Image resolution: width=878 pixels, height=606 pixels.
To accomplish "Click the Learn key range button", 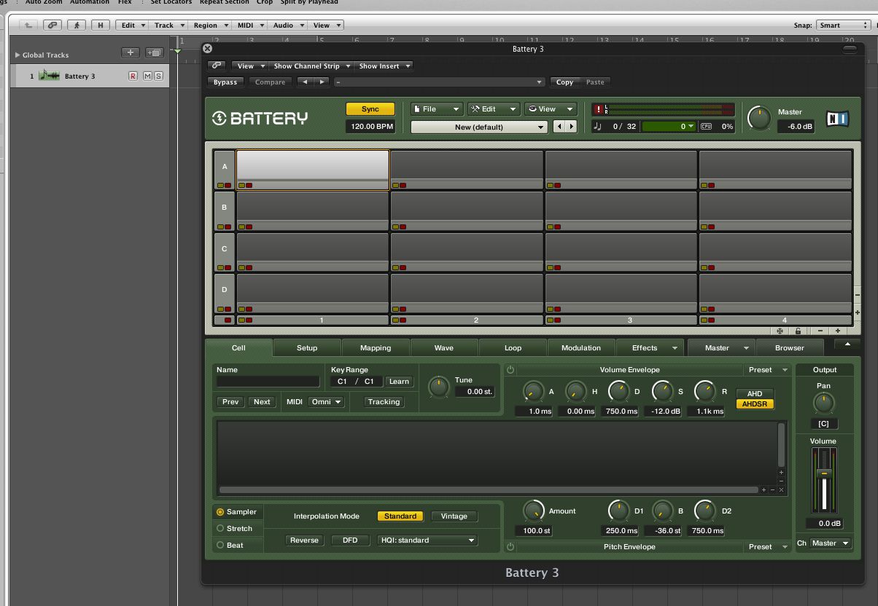I will [399, 381].
